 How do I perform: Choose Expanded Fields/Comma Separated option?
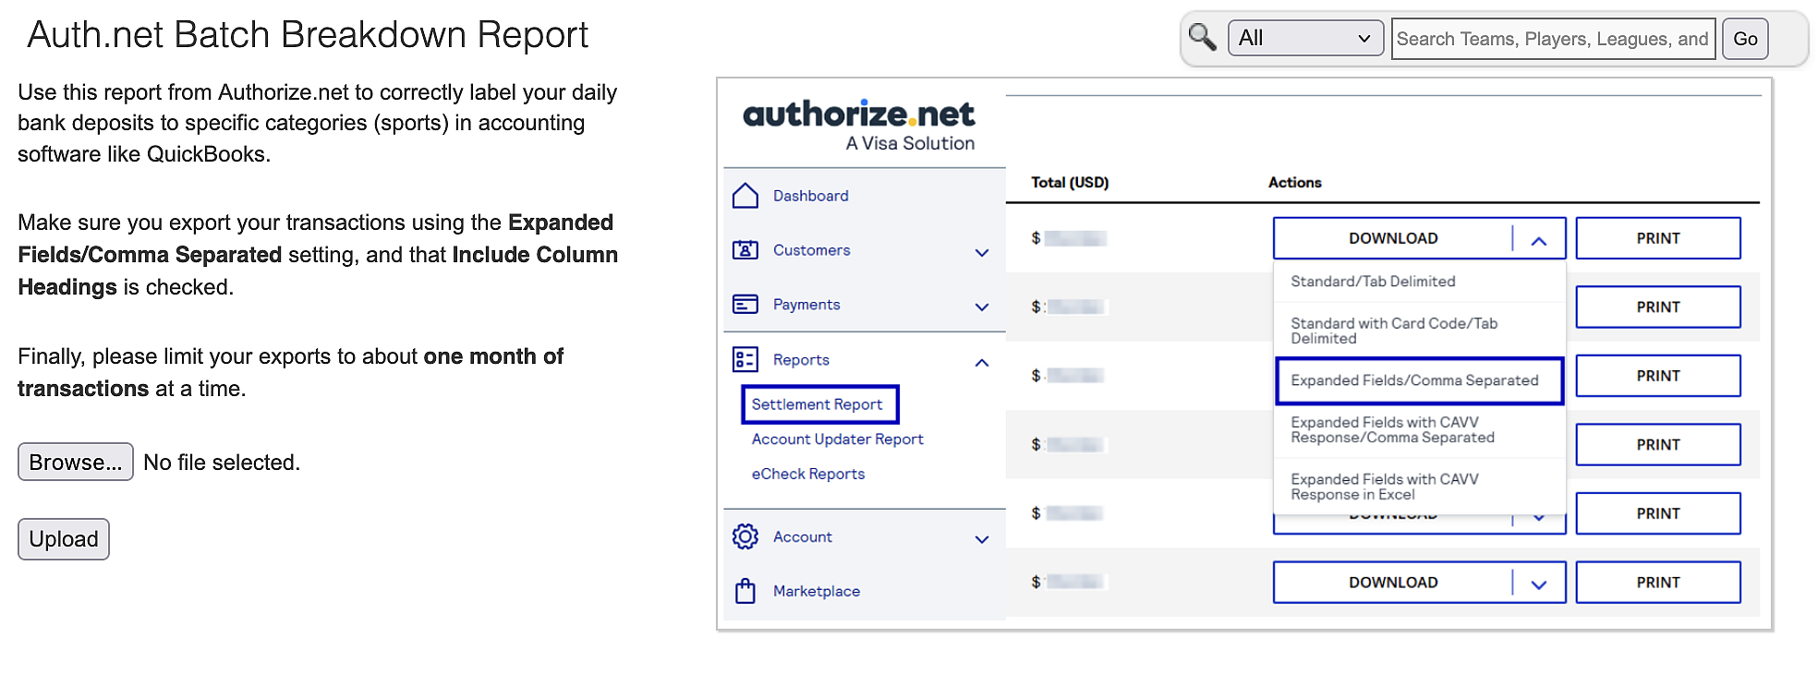1420,380
